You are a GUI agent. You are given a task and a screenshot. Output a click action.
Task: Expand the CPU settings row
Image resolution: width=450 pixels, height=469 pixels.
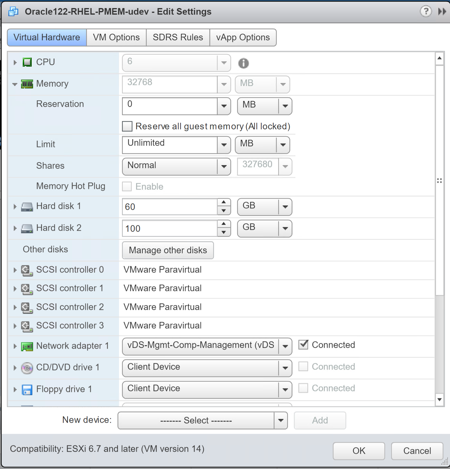tap(15, 62)
